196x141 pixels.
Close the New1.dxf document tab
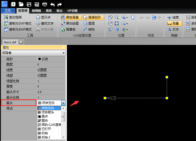(x=21, y=42)
